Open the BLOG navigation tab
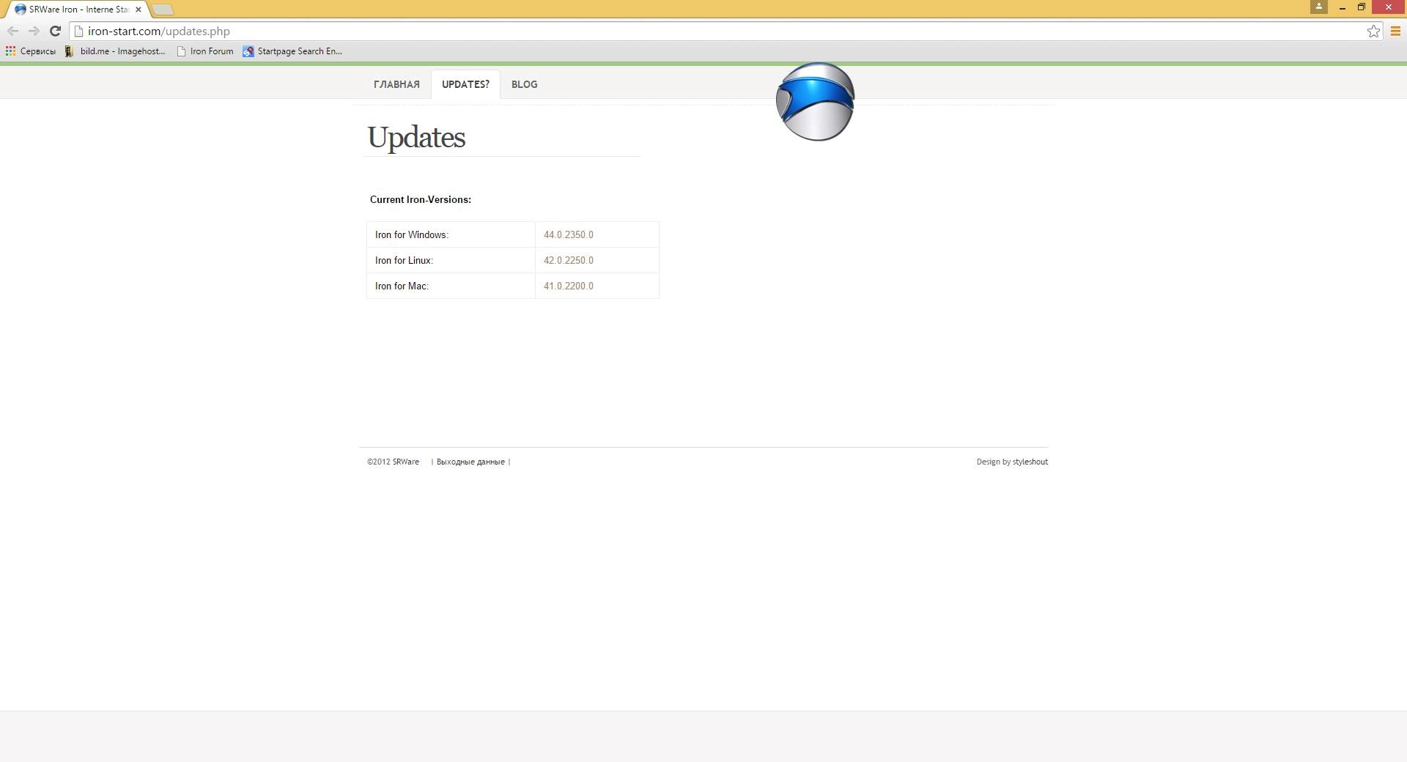The image size is (1407, 762). click(524, 84)
